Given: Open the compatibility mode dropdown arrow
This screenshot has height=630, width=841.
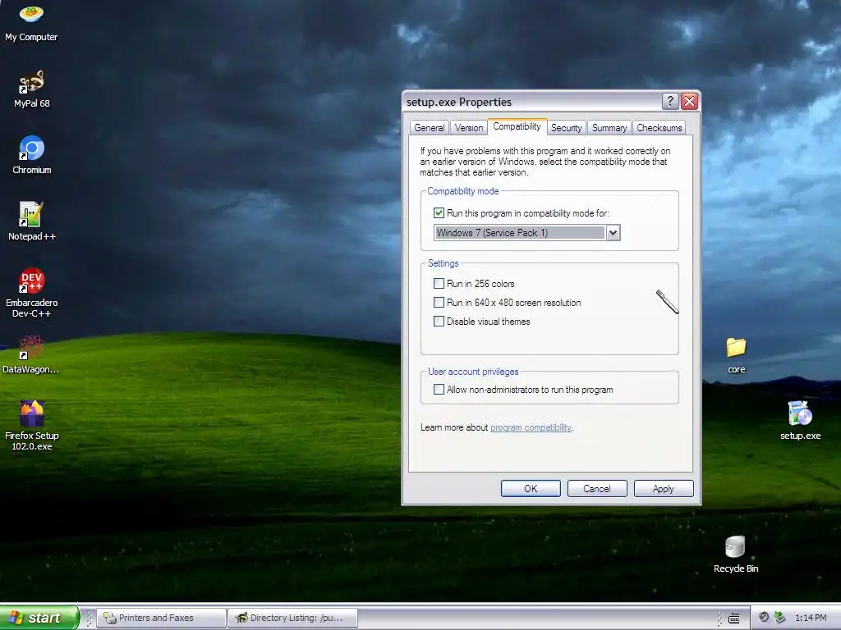Looking at the screenshot, I should [x=613, y=232].
